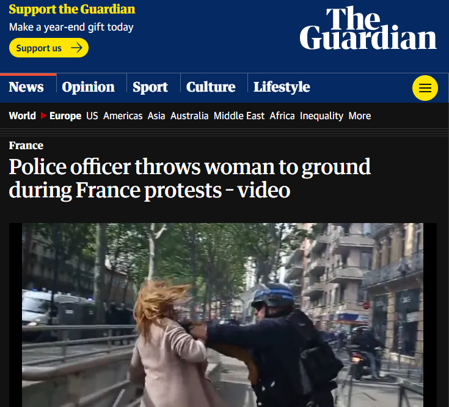Open the Opinion section tab
The height and width of the screenshot is (407, 449).
(88, 87)
